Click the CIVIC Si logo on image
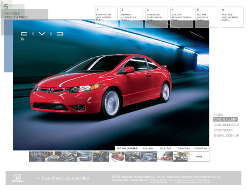This screenshot has width=248, height=190. [x=42, y=36]
